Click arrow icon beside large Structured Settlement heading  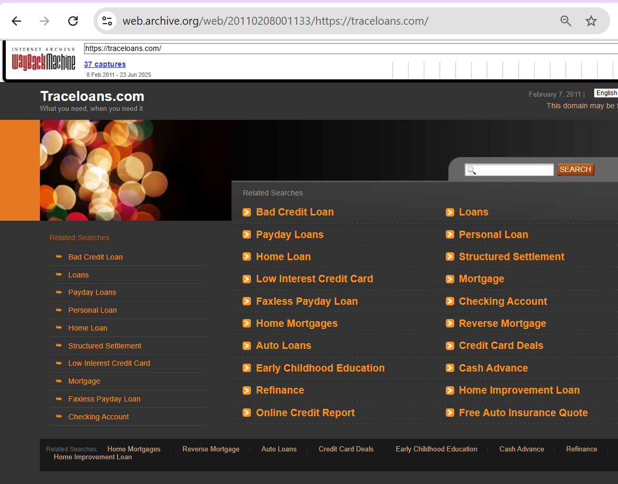click(x=449, y=257)
